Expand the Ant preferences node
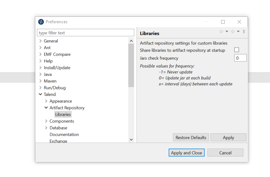The width and height of the screenshot is (270, 177). (40, 48)
